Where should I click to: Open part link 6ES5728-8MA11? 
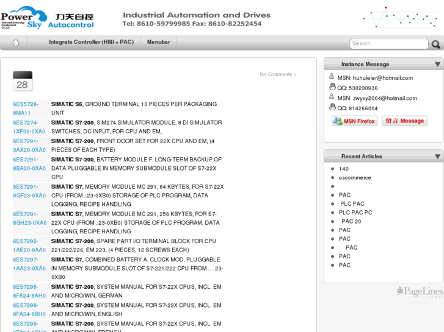pyautogui.click(x=26, y=108)
